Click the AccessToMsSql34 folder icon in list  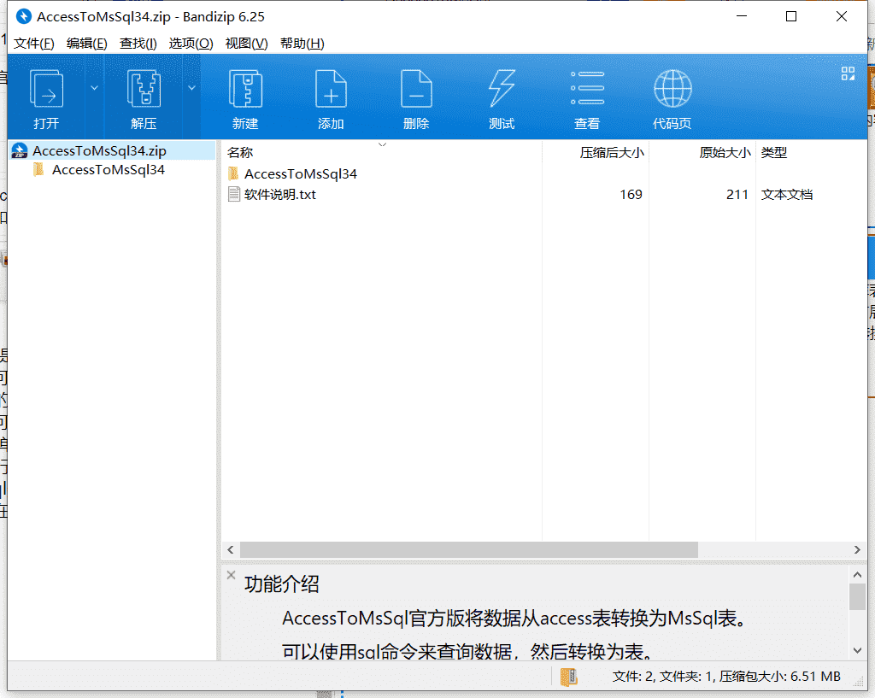[x=234, y=173]
